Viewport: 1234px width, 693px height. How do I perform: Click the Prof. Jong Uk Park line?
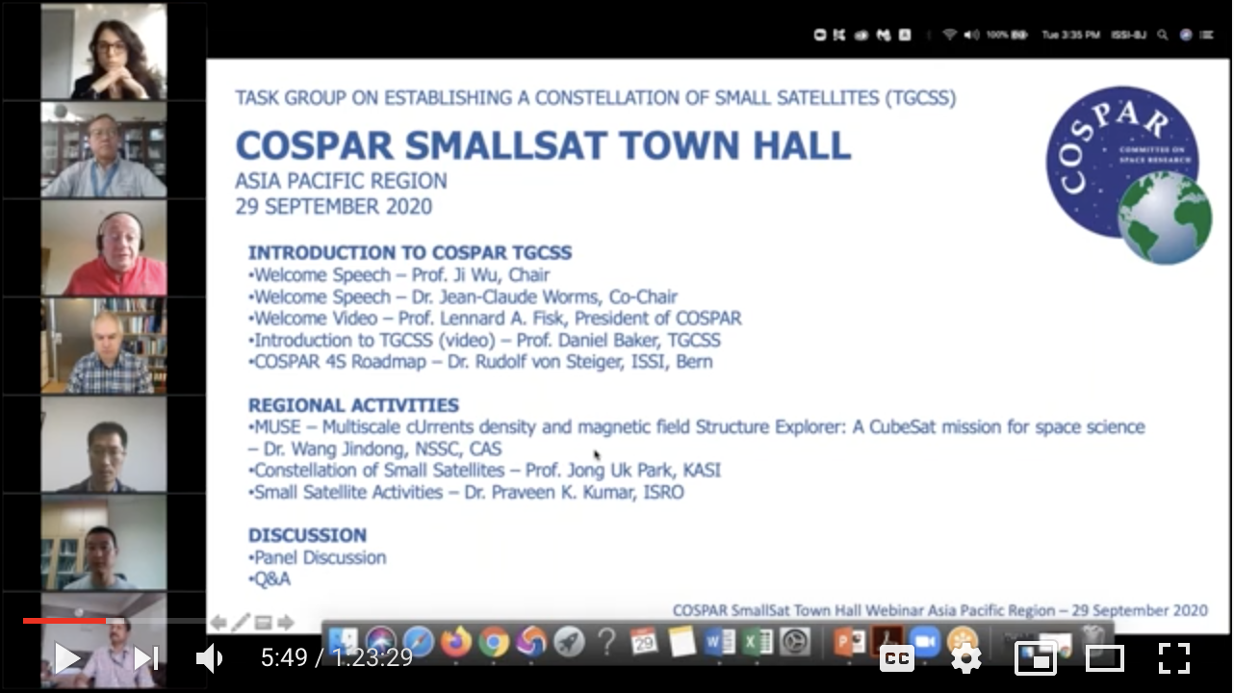click(485, 471)
